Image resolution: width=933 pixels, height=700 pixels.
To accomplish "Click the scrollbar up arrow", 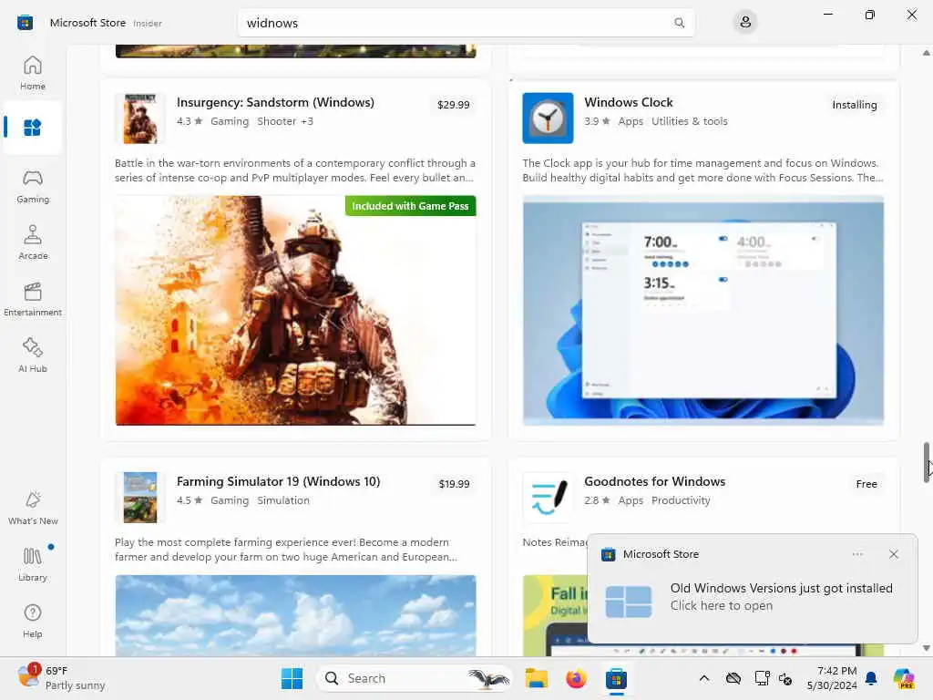I will 927,53.
